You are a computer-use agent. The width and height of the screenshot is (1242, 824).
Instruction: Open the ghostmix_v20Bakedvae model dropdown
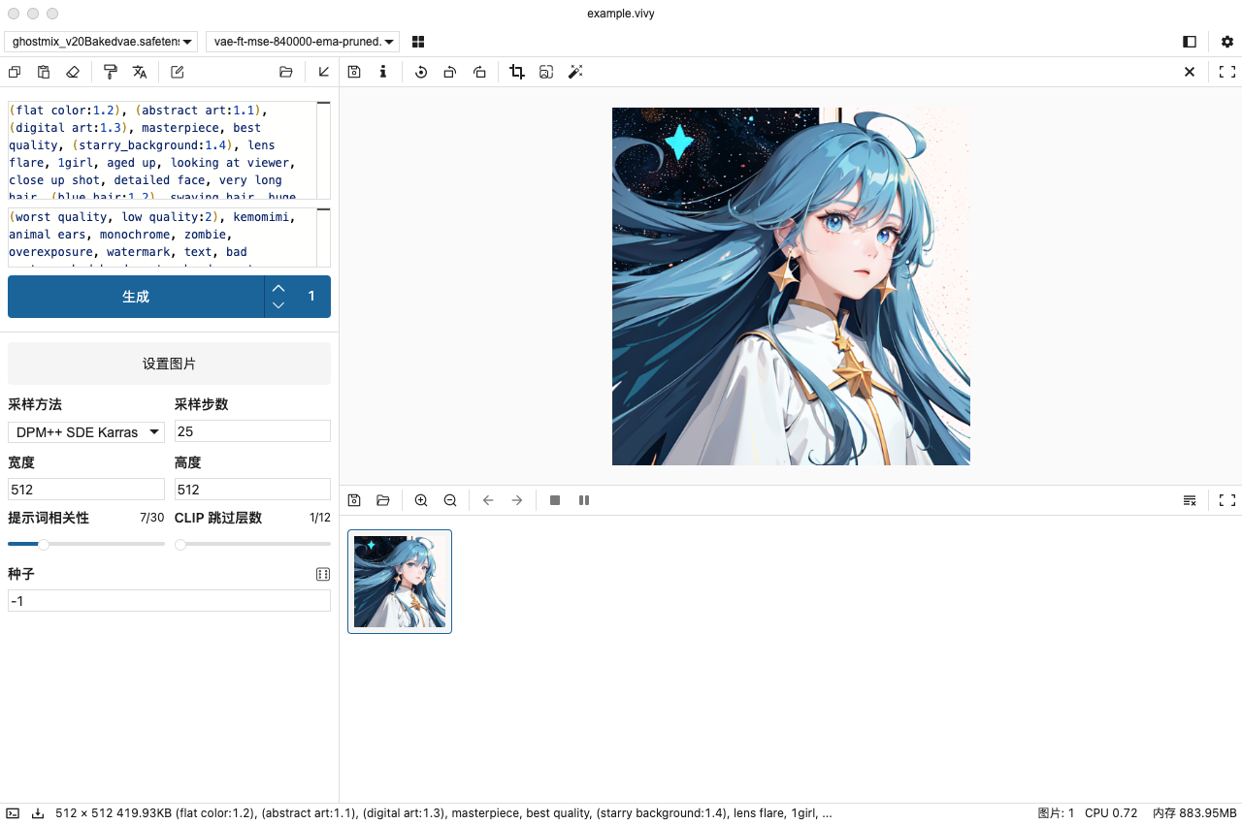[101, 42]
